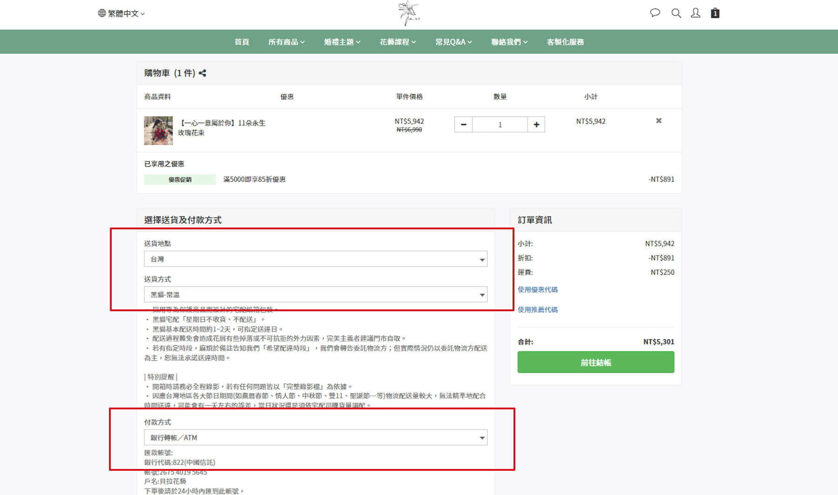Click the search magnifier icon
The image size is (838, 495).
pyautogui.click(x=676, y=13)
